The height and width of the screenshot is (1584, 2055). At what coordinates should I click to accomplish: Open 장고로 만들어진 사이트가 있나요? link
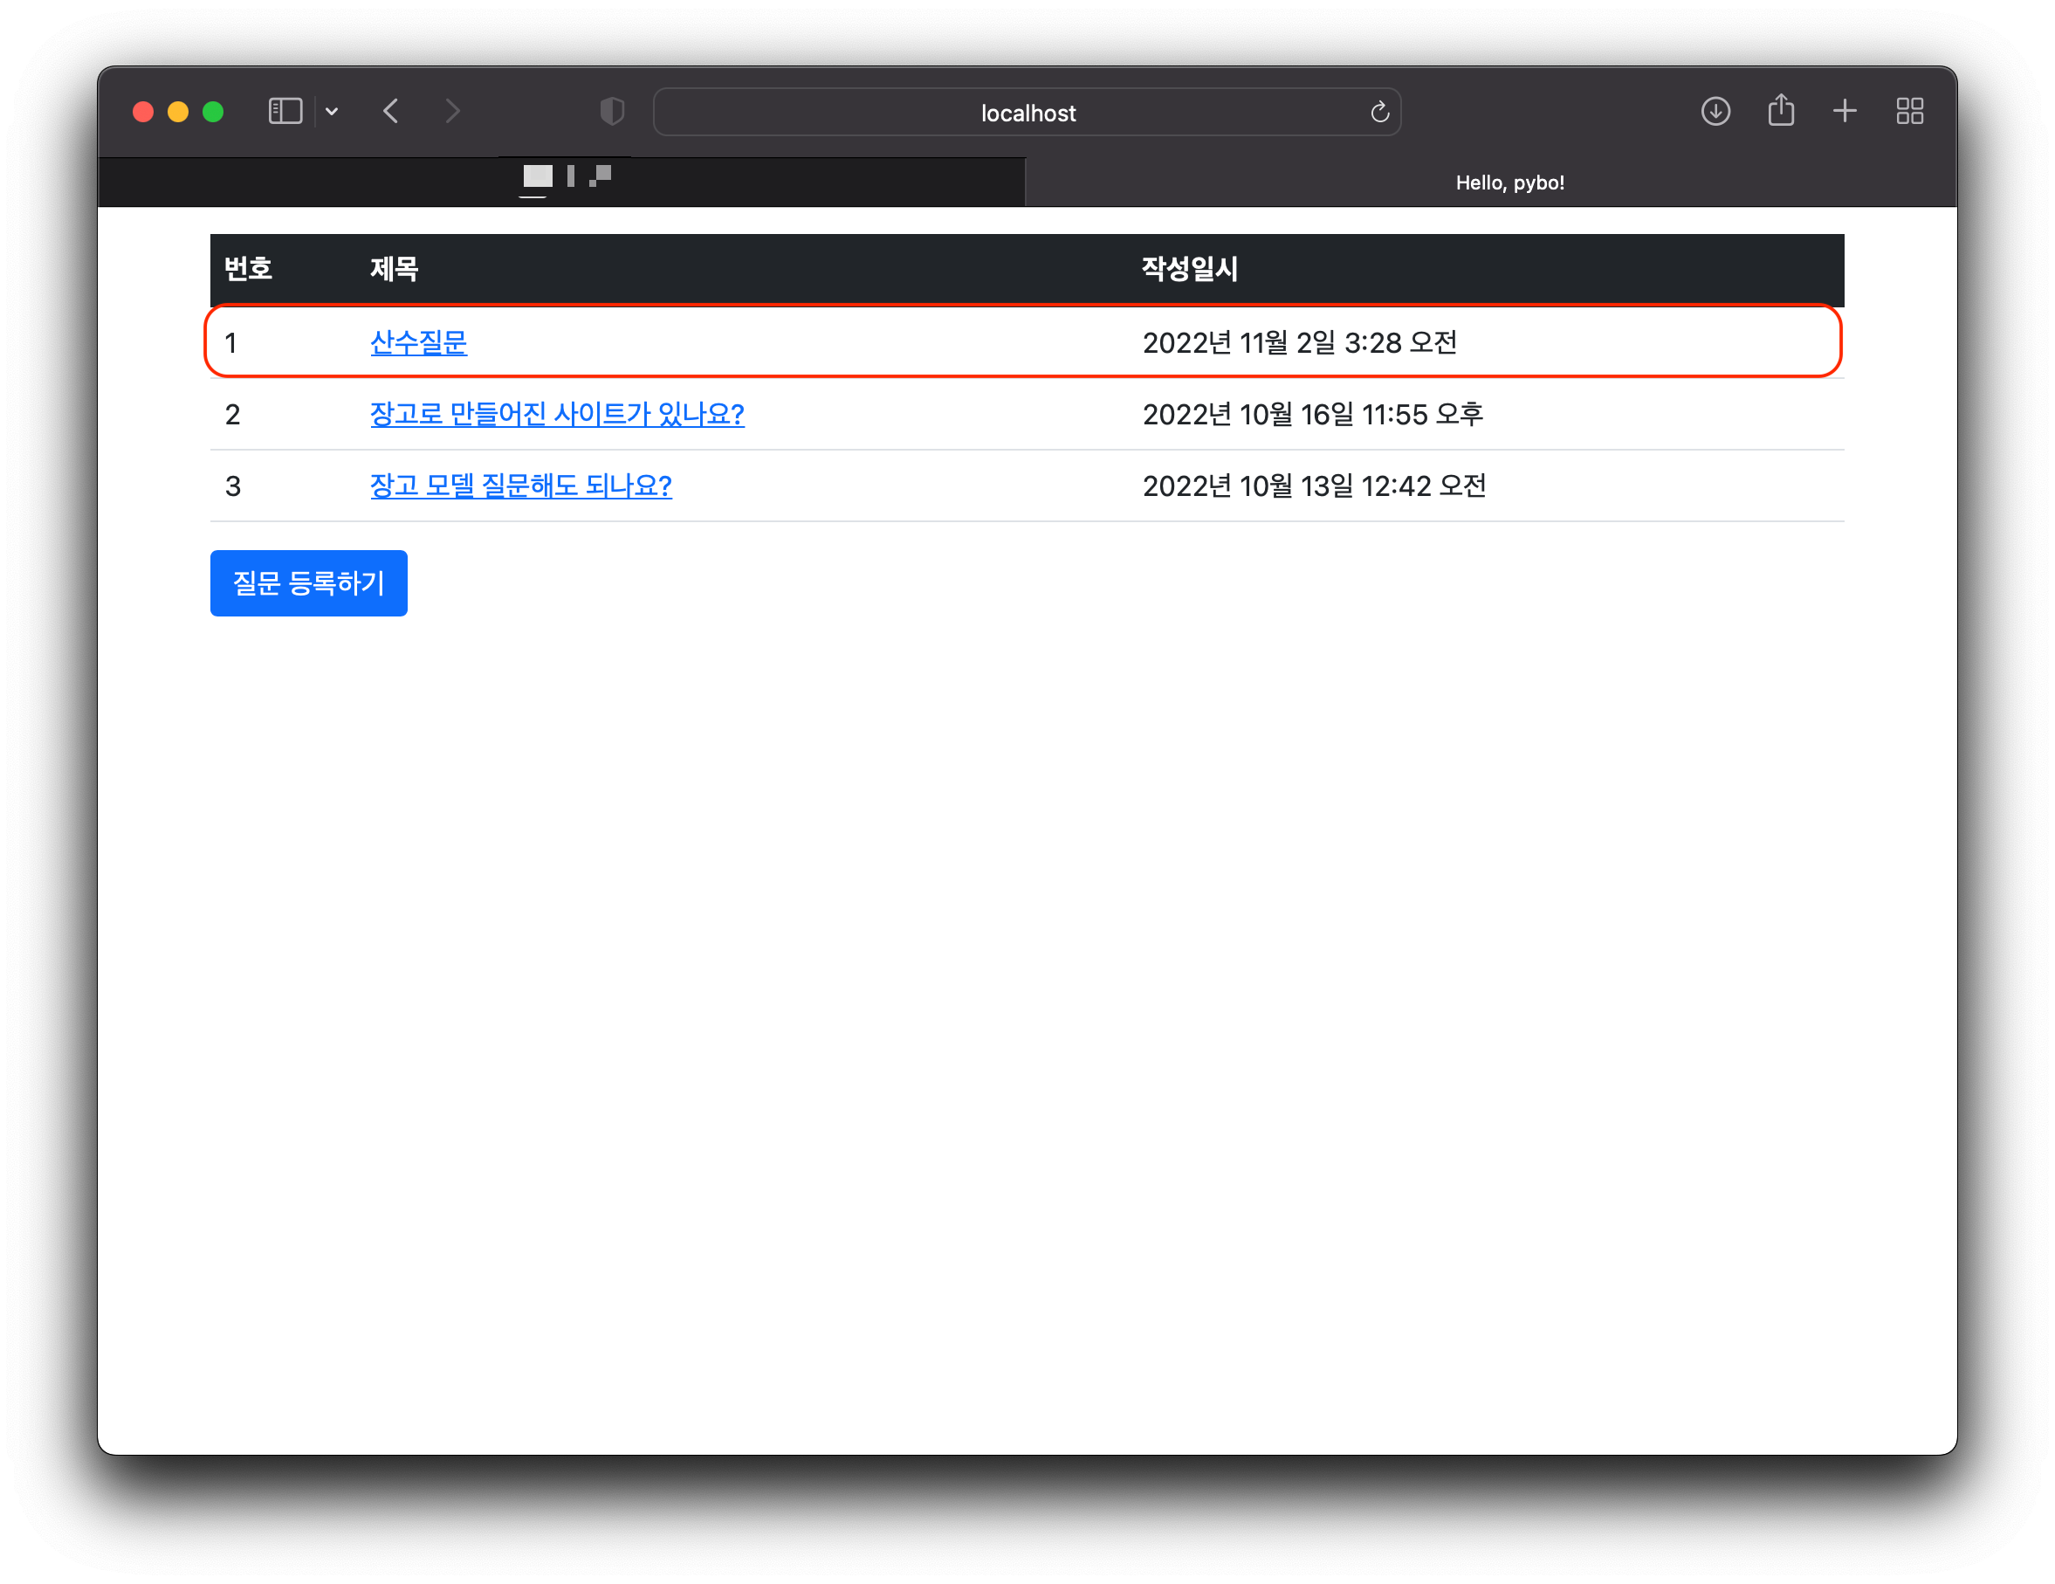[x=556, y=414]
